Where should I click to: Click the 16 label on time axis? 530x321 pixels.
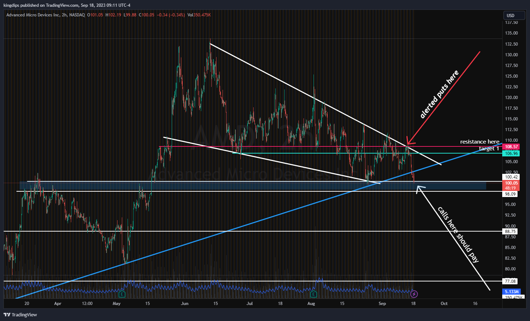coord(475,304)
